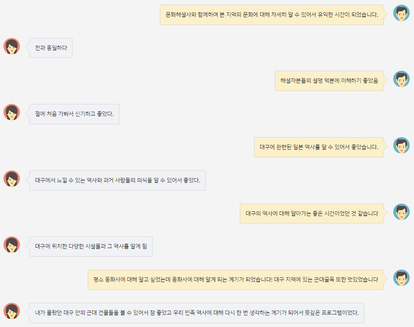Image resolution: width=414 pixels, height=327 pixels.
Task: Select the 다양한 시설물과 그 역사를 bubble
Action: click(x=91, y=247)
